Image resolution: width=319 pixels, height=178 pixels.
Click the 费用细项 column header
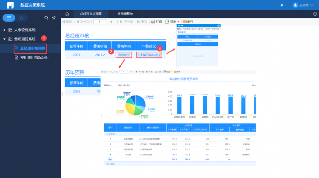124,46
